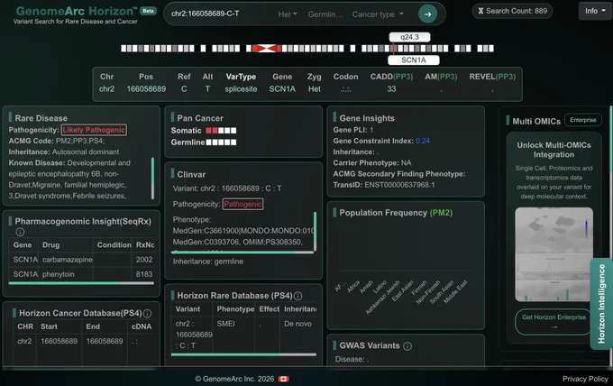The width and height of the screenshot is (613, 386).
Task: Click the Multi-OMICs preview thumbnail
Action: pyautogui.click(x=554, y=254)
